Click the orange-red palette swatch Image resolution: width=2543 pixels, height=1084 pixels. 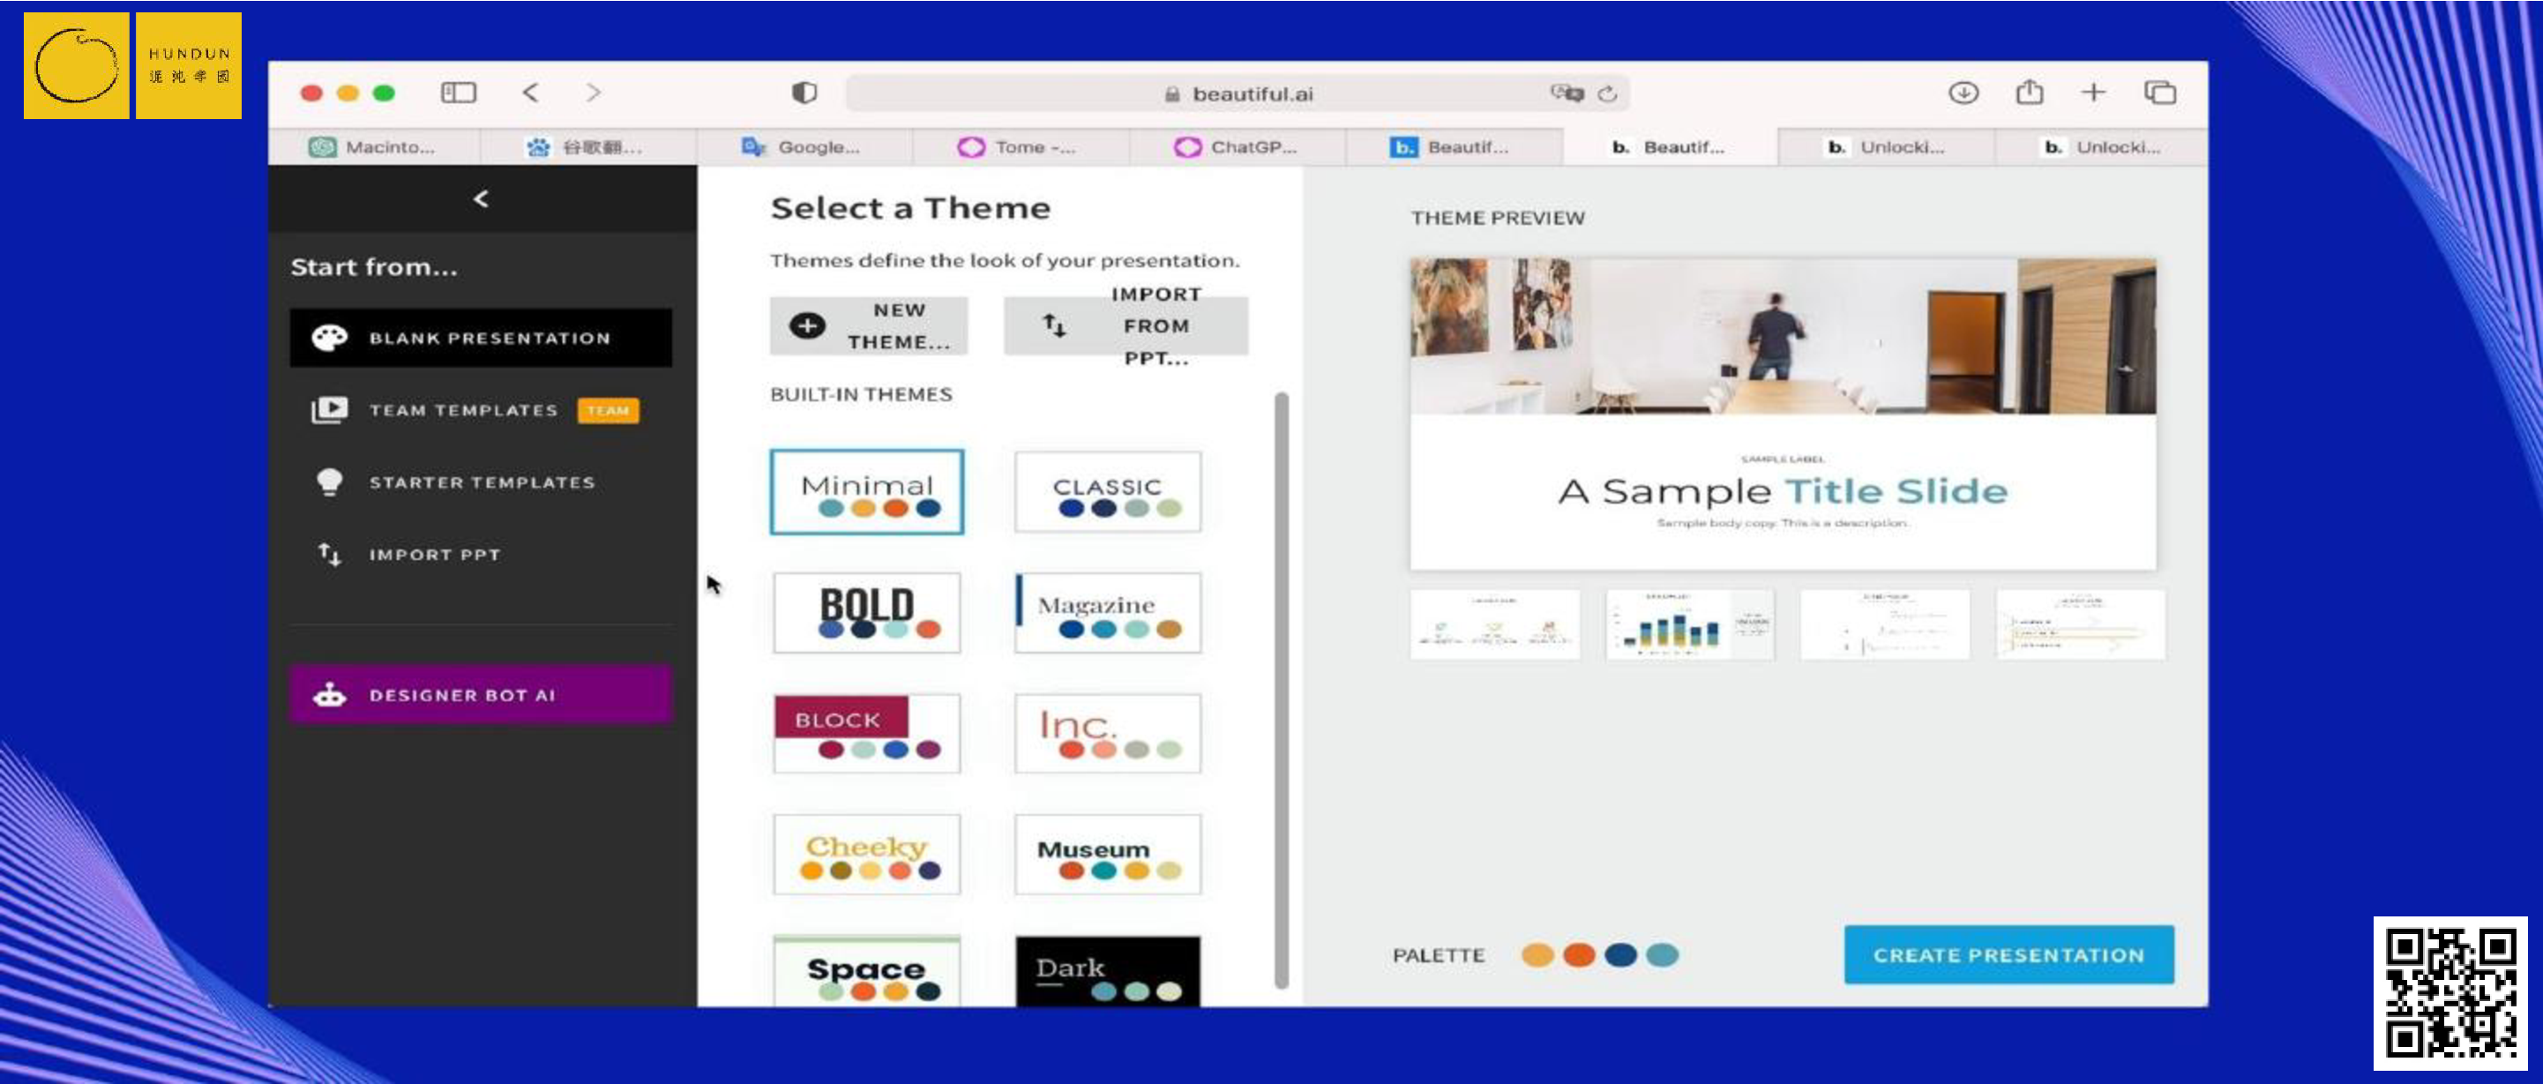coord(1579,954)
